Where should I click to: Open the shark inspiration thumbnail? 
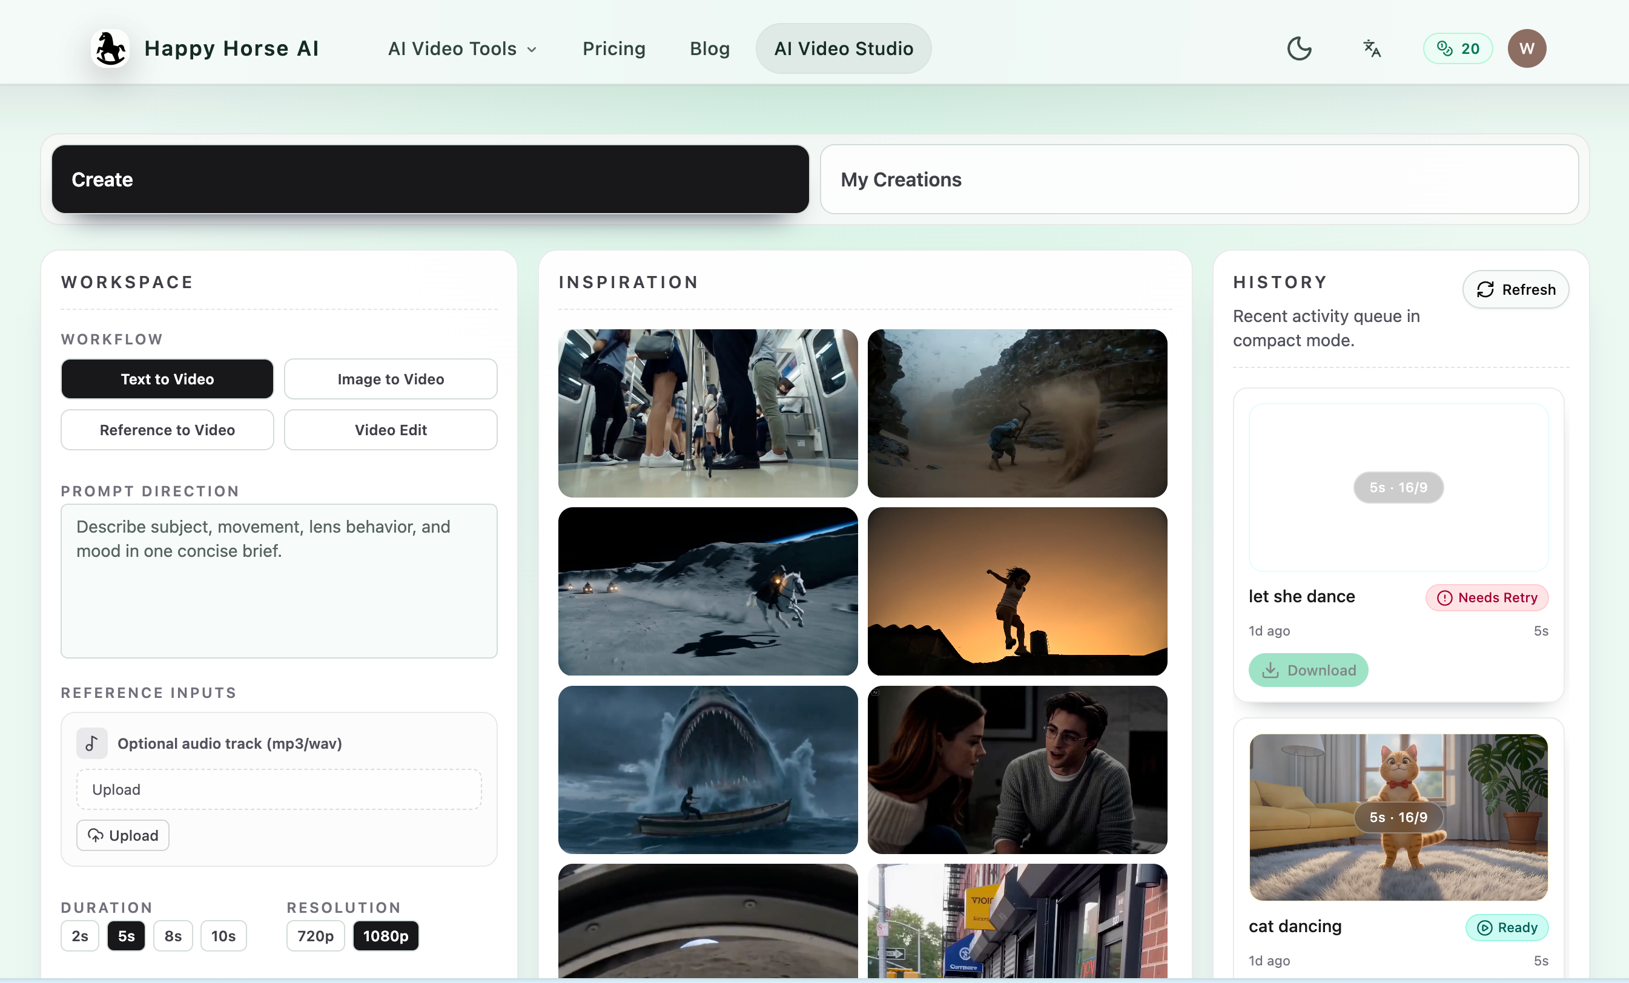(707, 769)
